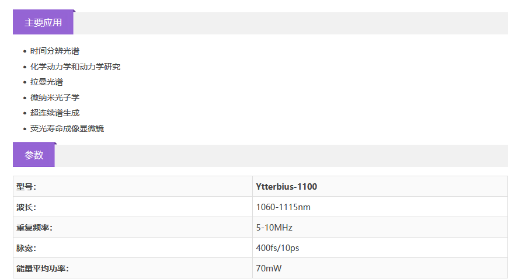
Task: Click the 脉宽 row label
Action: point(26,248)
